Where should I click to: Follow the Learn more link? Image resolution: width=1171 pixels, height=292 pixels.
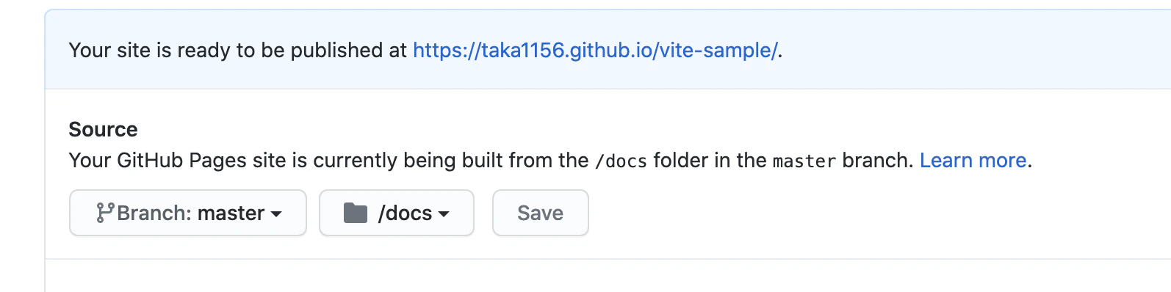click(x=973, y=160)
